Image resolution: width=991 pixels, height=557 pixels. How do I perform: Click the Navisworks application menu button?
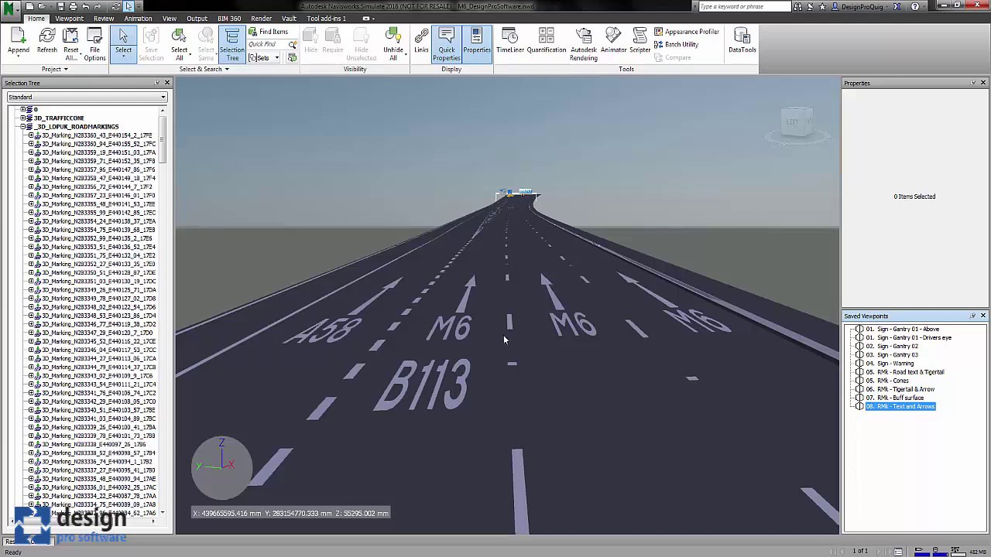point(11,9)
